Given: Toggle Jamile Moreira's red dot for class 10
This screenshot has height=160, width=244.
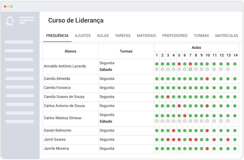Looking at the screenshot, I should [x=207, y=149].
